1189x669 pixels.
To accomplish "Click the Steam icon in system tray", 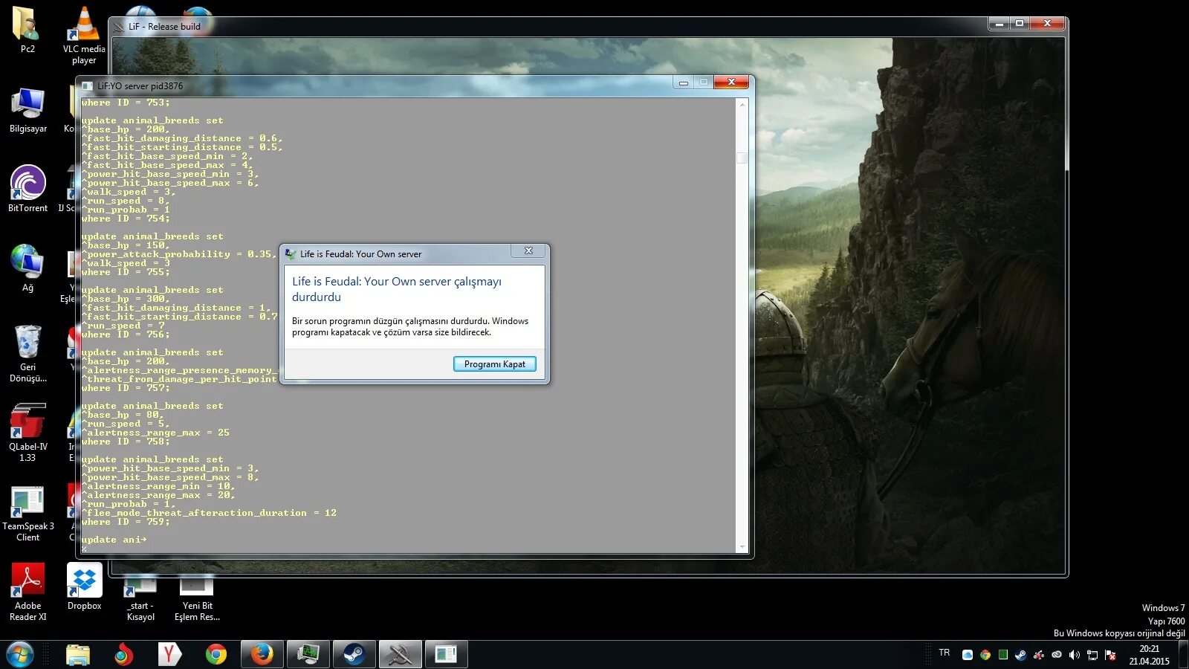I will pyautogui.click(x=1021, y=655).
